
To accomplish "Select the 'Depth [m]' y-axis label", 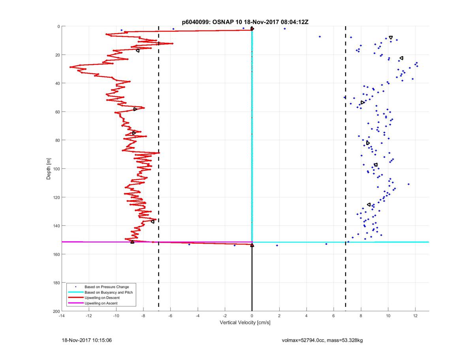I will [49, 169].
